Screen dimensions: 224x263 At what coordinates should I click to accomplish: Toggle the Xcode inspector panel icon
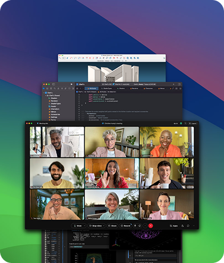pos(179,84)
